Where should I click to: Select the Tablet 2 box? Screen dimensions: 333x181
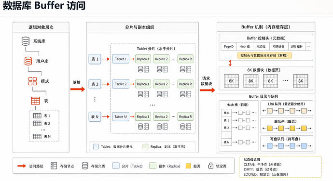pyautogui.click(x=121, y=84)
